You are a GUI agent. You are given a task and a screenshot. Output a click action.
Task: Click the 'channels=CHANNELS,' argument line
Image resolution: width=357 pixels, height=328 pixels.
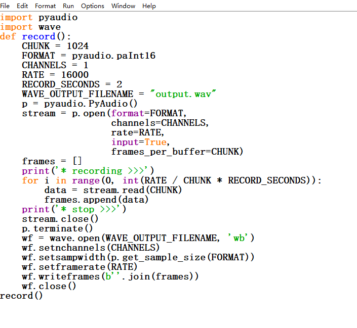pos(160,123)
